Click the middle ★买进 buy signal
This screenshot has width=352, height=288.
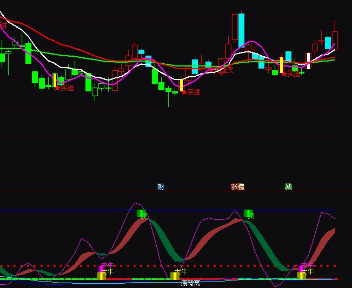pos(190,92)
